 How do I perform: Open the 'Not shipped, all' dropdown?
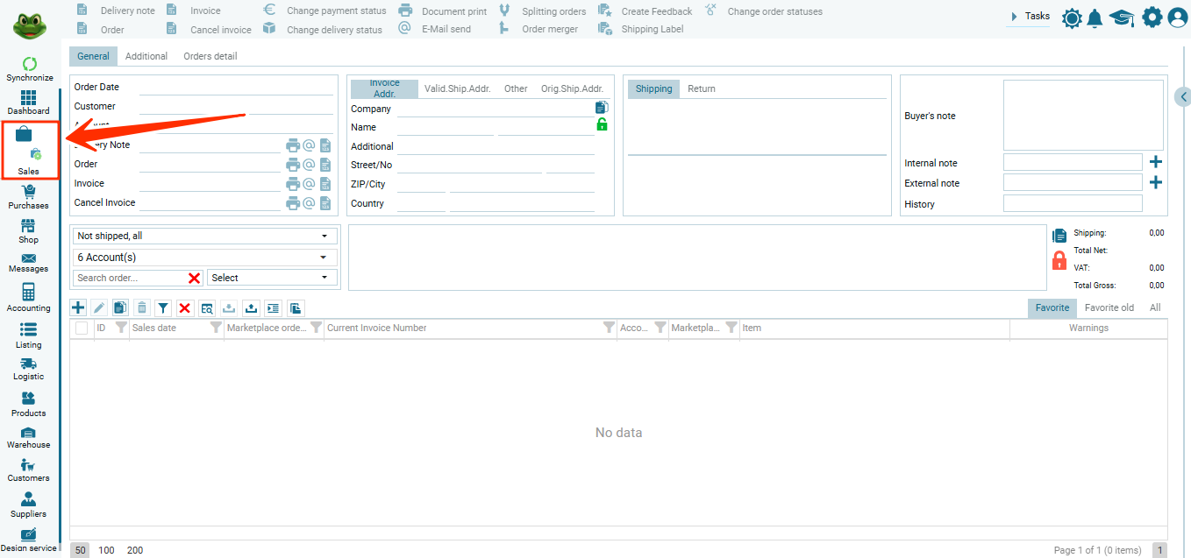tap(203, 236)
